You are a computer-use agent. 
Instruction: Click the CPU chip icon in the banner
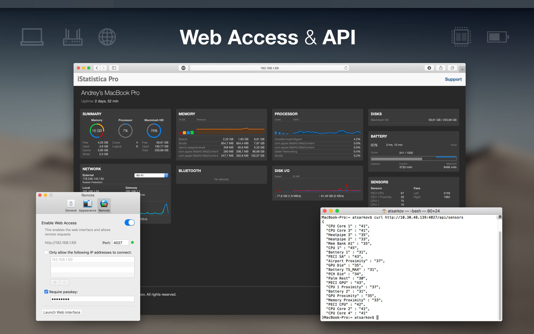pyautogui.click(x=461, y=37)
